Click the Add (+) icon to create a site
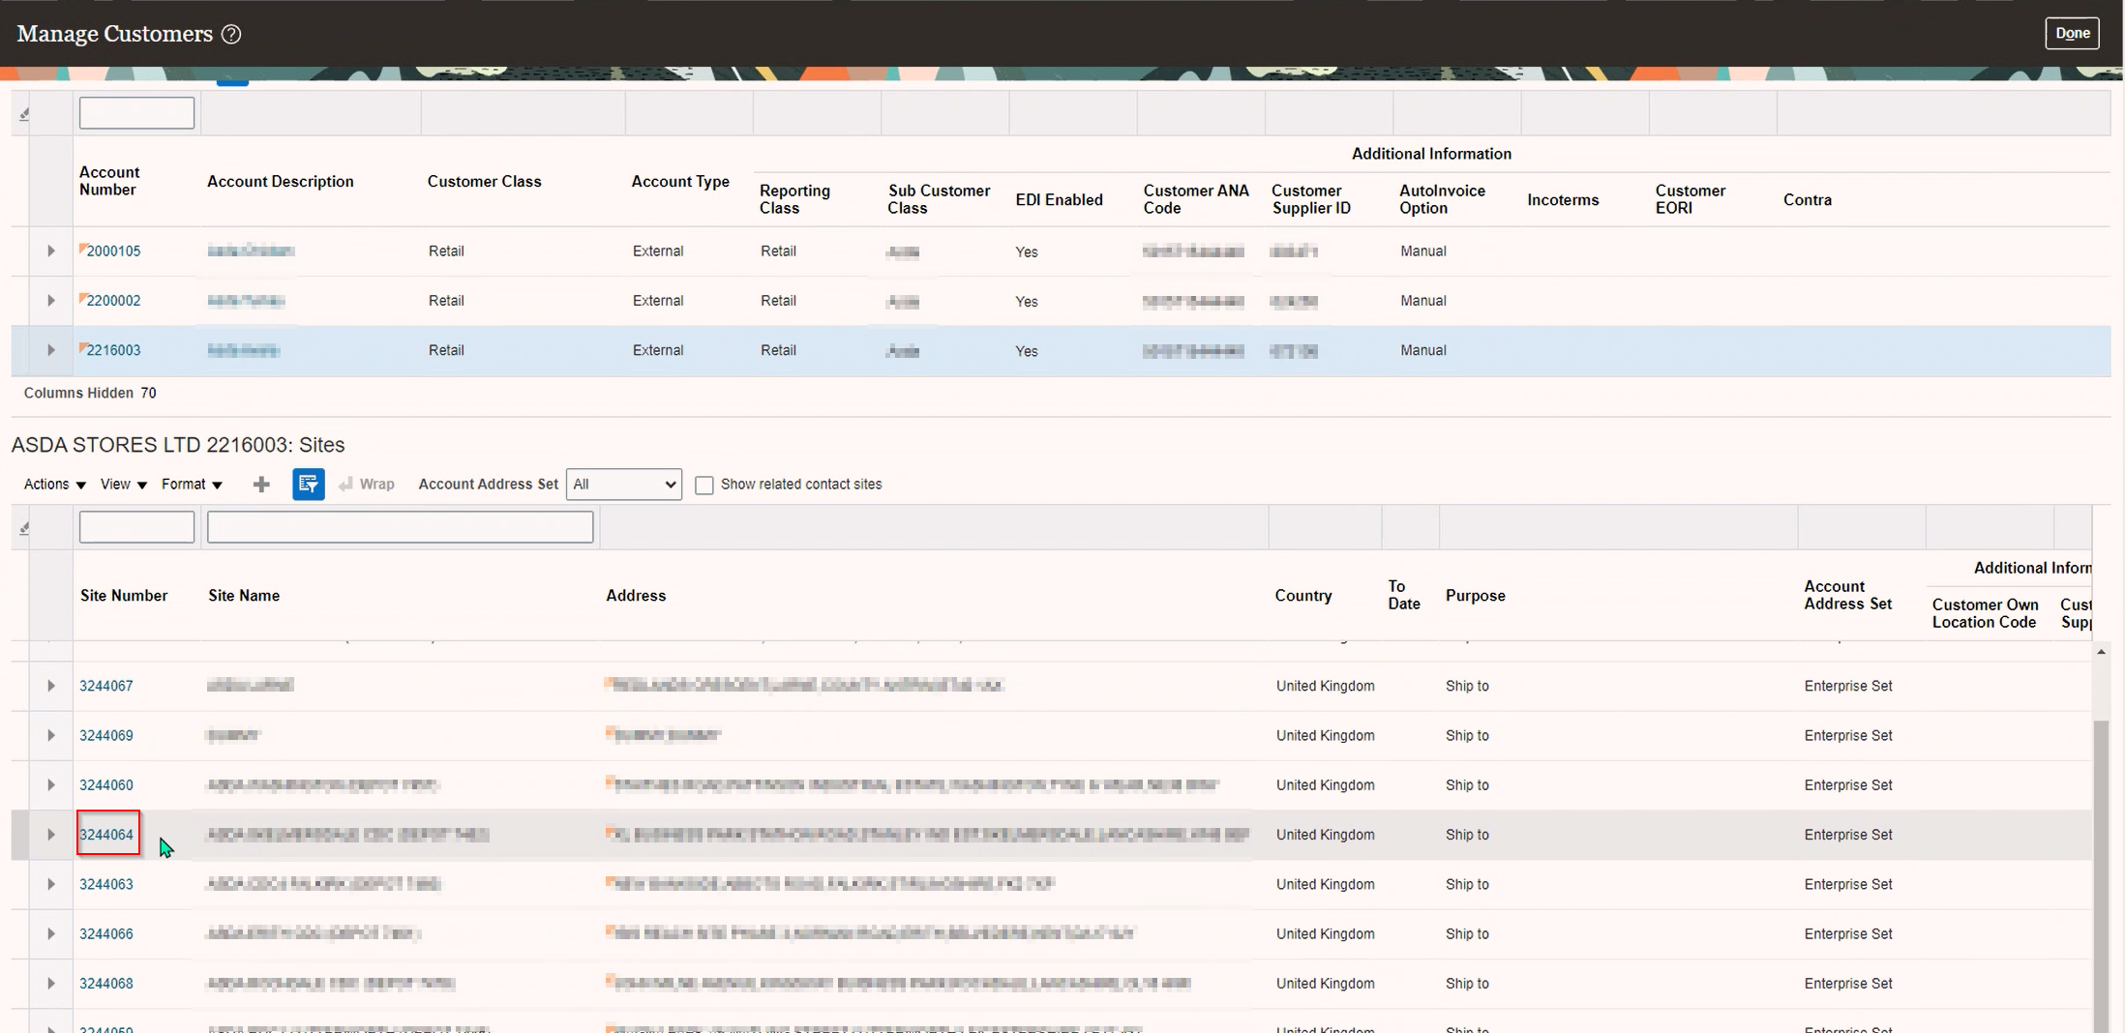The image size is (2125, 1033). click(261, 484)
